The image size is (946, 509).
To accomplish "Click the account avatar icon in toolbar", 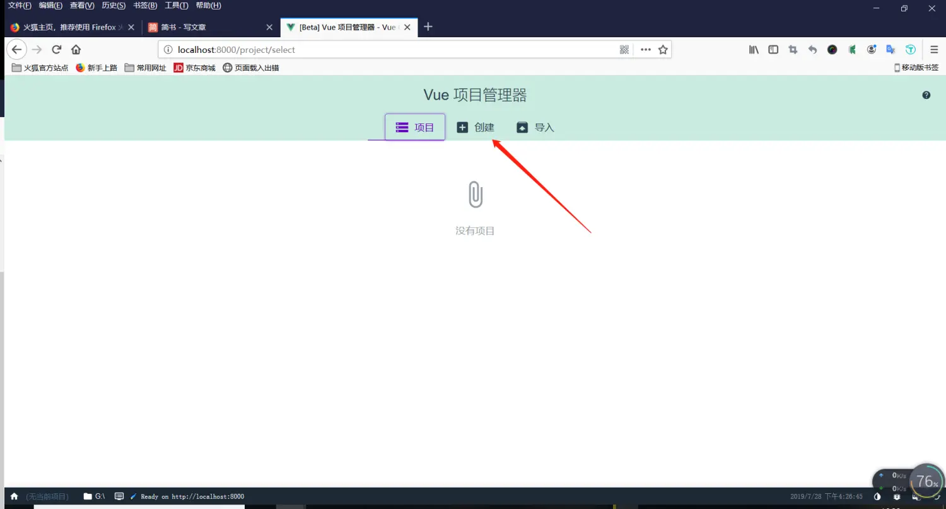I will 872,50.
